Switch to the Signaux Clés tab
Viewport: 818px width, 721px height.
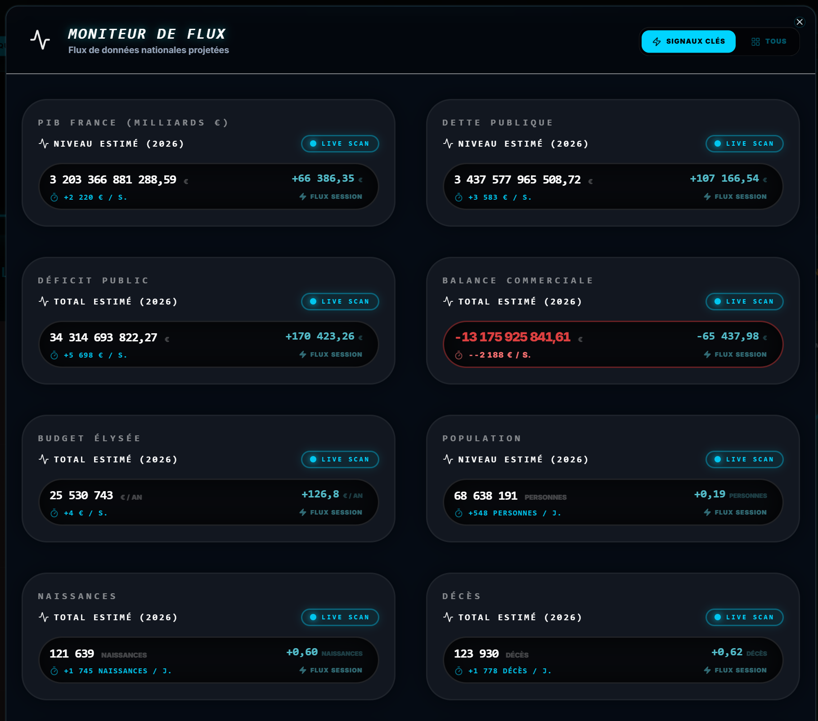[688, 41]
